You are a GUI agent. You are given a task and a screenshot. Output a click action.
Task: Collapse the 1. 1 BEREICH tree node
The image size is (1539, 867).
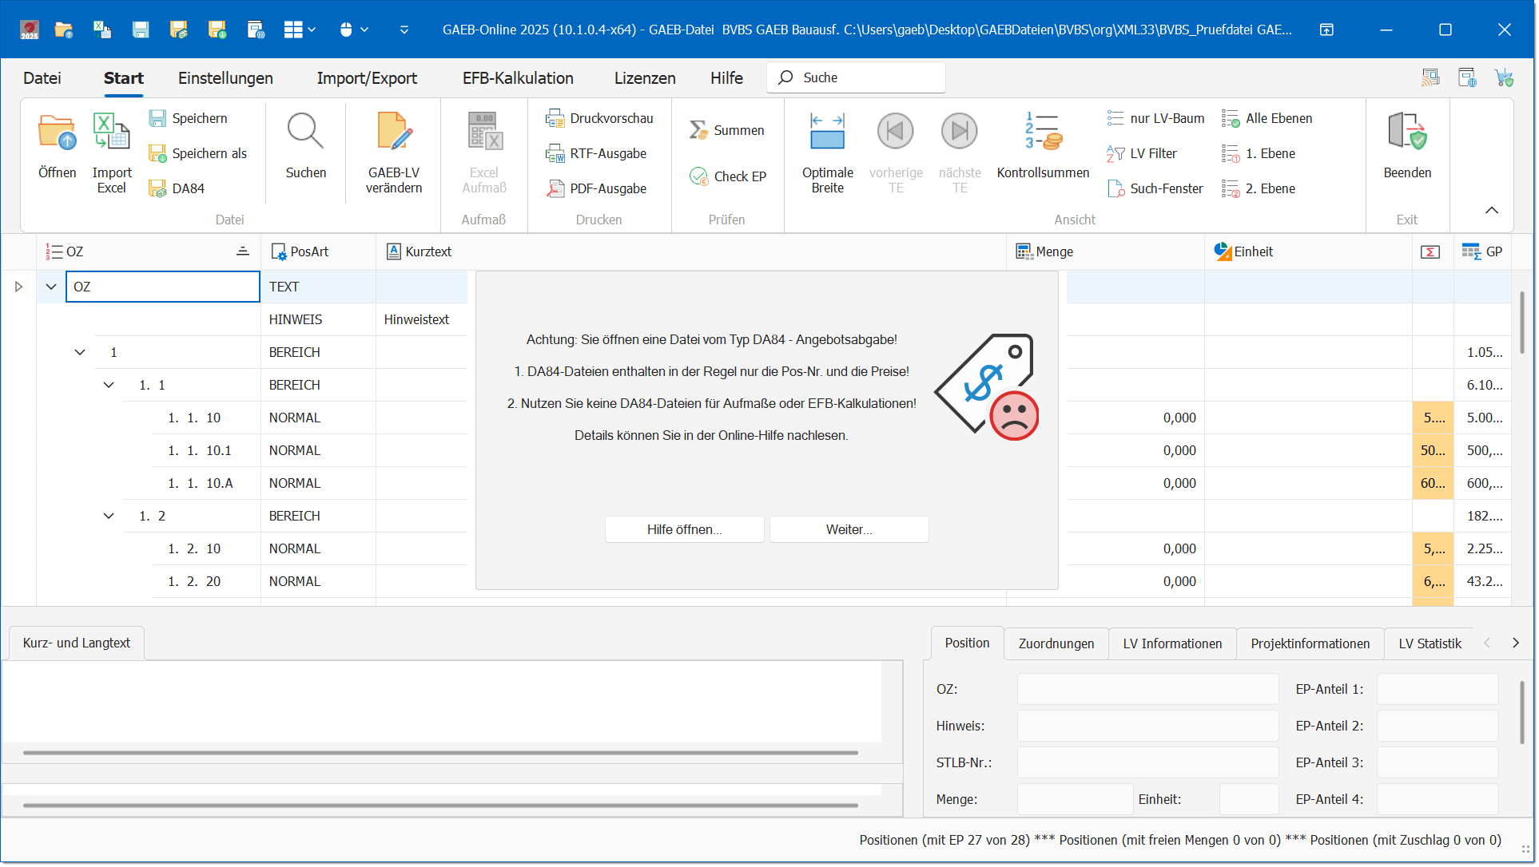click(x=109, y=386)
